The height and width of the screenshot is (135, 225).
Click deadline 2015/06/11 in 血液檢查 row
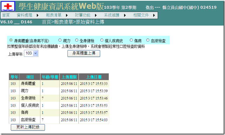tap(69, 120)
